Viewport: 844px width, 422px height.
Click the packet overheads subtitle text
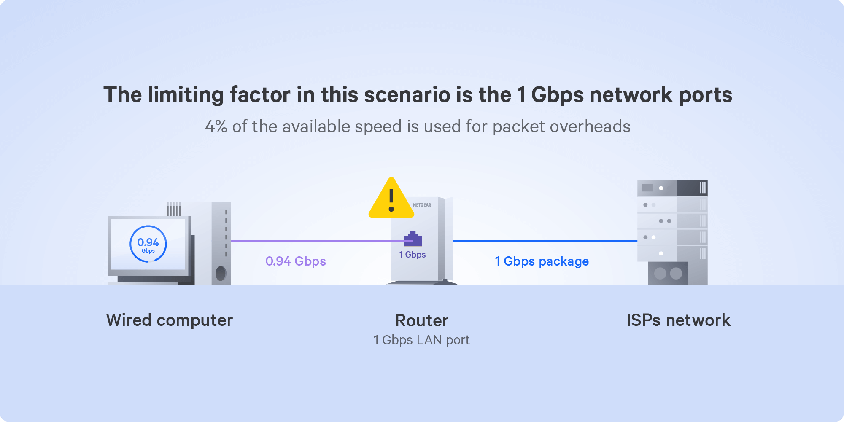point(418,126)
